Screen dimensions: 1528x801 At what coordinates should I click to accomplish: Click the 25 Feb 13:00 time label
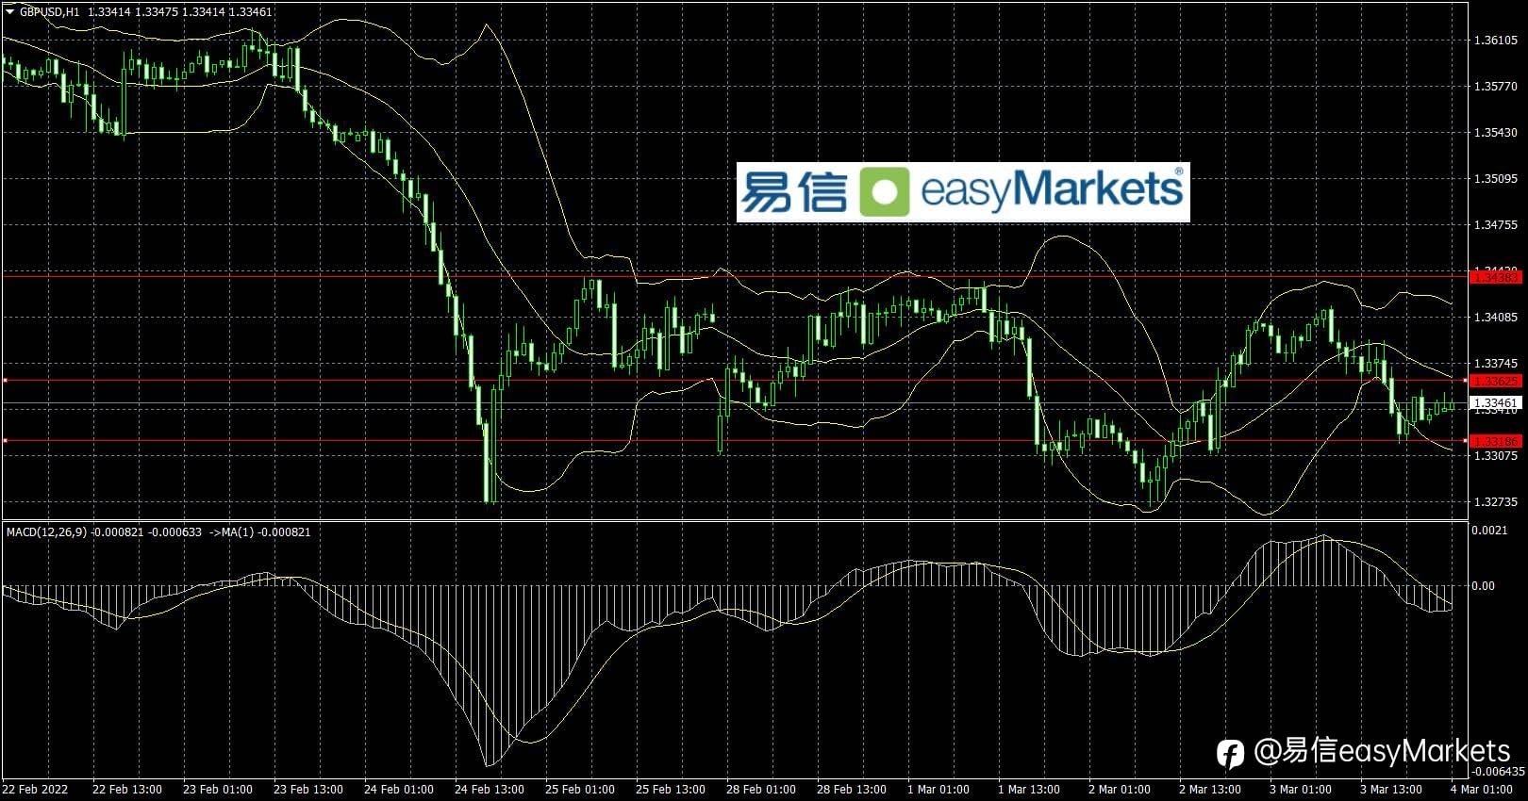pos(670,790)
